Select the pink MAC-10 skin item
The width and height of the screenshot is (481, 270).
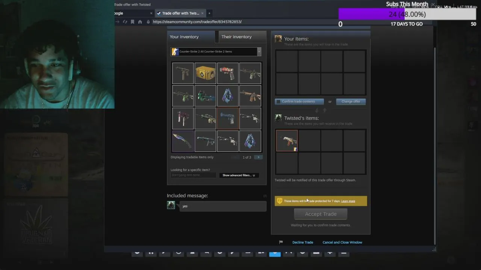point(183,118)
